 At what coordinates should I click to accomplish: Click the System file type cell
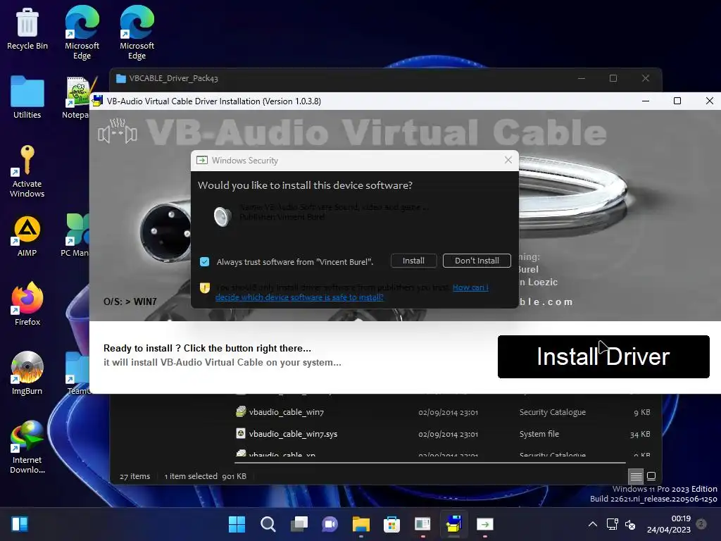pyautogui.click(x=539, y=433)
